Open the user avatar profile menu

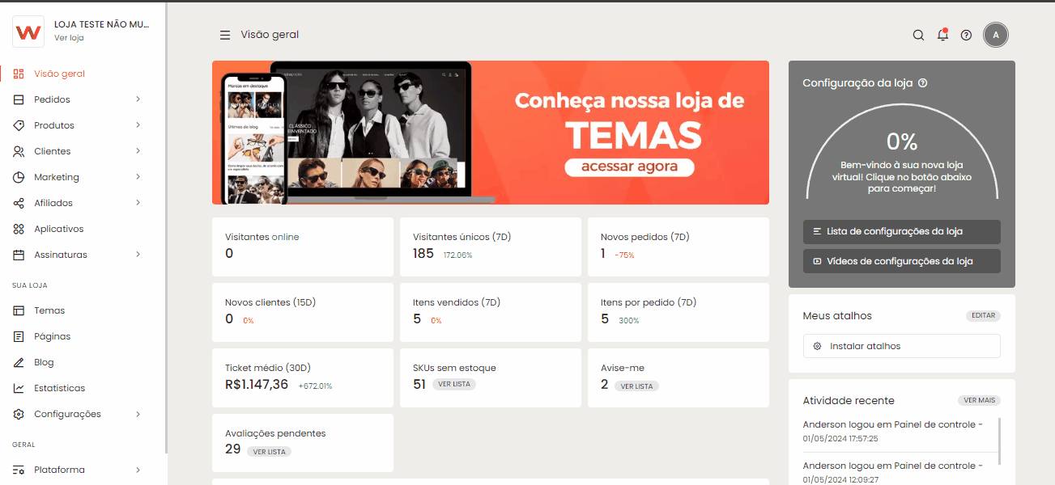(x=996, y=35)
